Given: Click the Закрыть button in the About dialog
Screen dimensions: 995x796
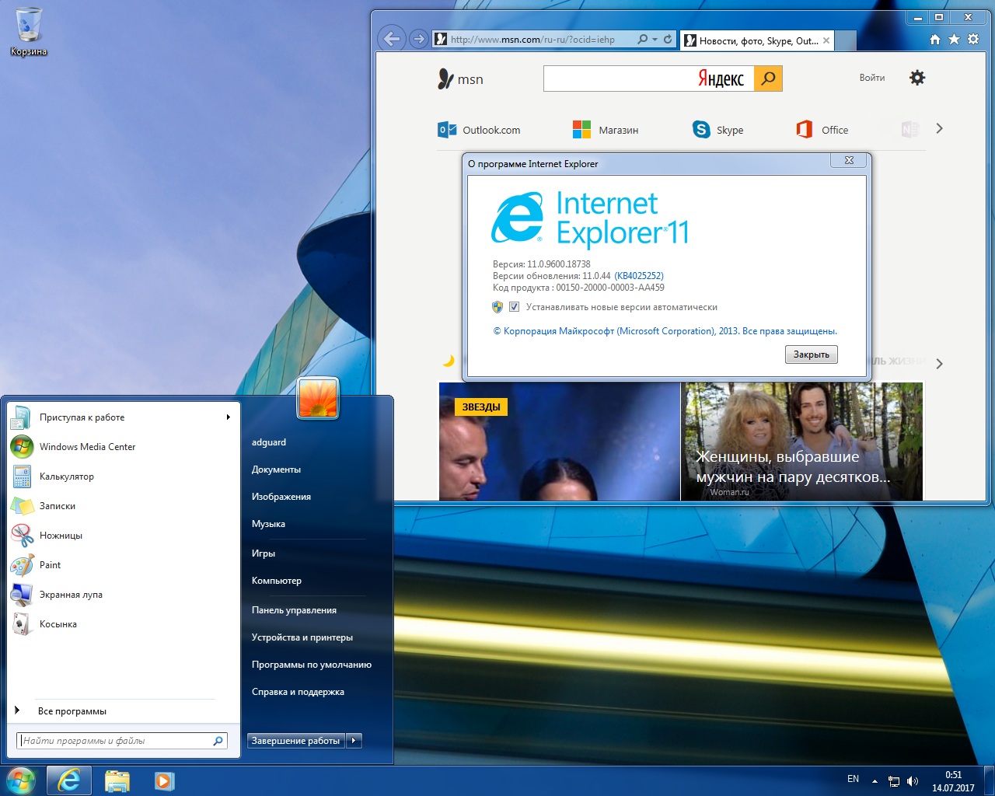Looking at the screenshot, I should [812, 354].
